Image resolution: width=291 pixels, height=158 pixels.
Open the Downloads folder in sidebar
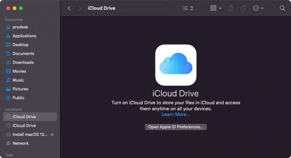(23, 62)
